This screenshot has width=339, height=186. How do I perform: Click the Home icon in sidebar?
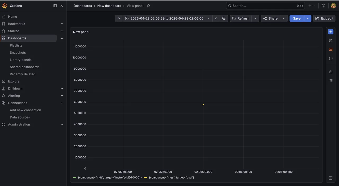pyautogui.click(x=3, y=17)
